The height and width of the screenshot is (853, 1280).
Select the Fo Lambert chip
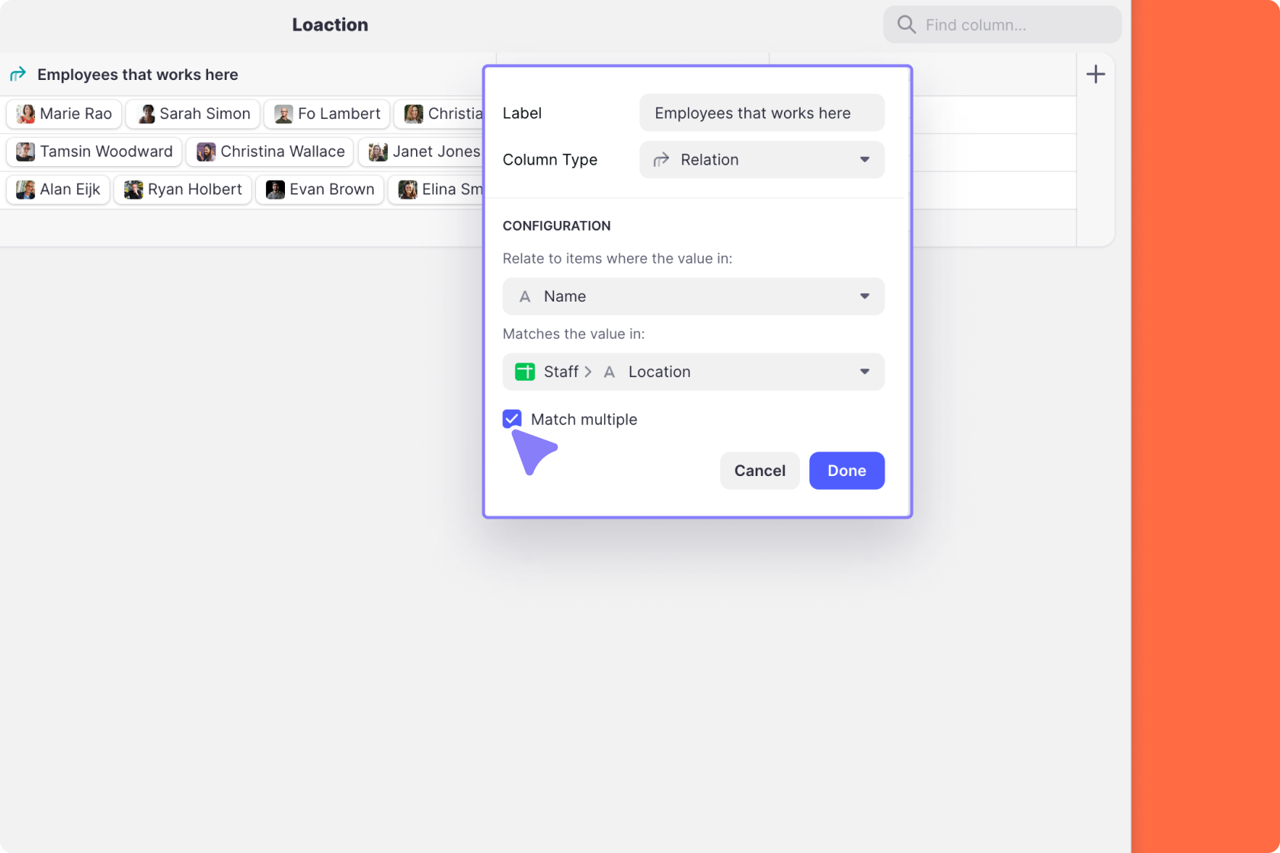click(x=327, y=114)
